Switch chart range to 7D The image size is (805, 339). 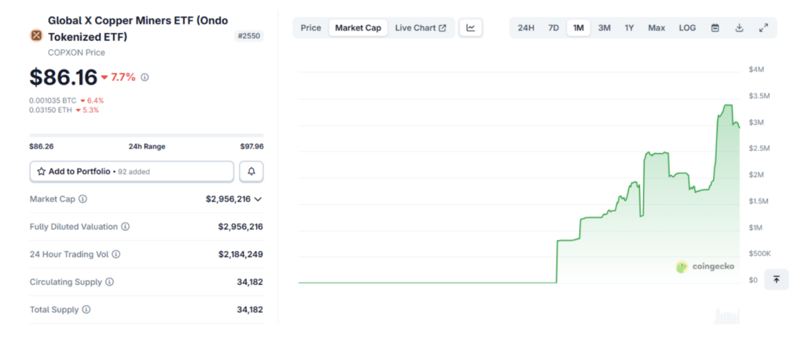(553, 27)
